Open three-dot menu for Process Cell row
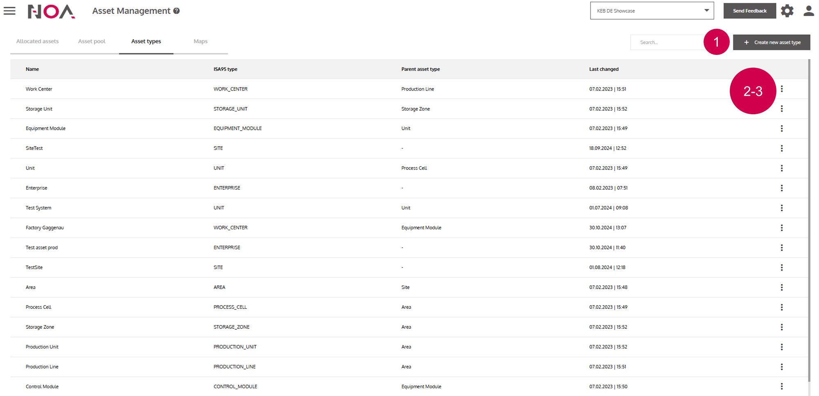Viewport: 819px width, 396px height. coord(781,307)
